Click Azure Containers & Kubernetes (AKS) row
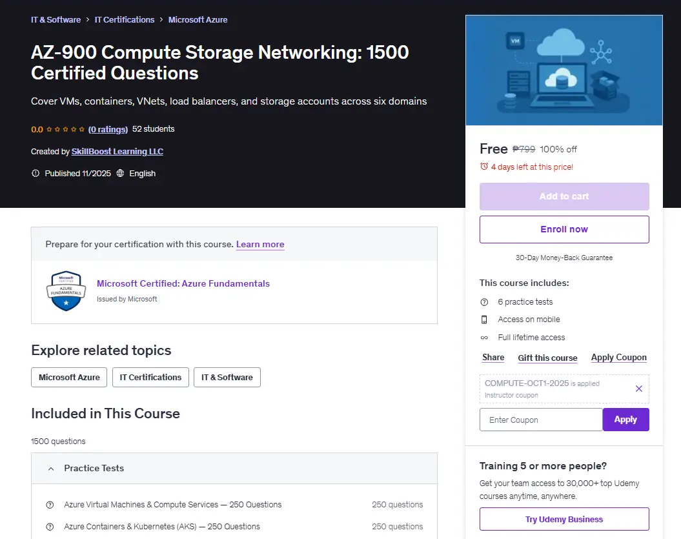 click(234, 526)
